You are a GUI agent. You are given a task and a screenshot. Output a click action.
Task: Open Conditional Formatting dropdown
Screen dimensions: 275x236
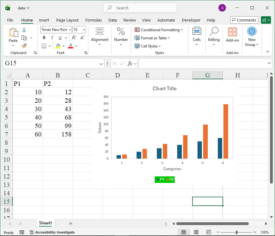(x=159, y=30)
